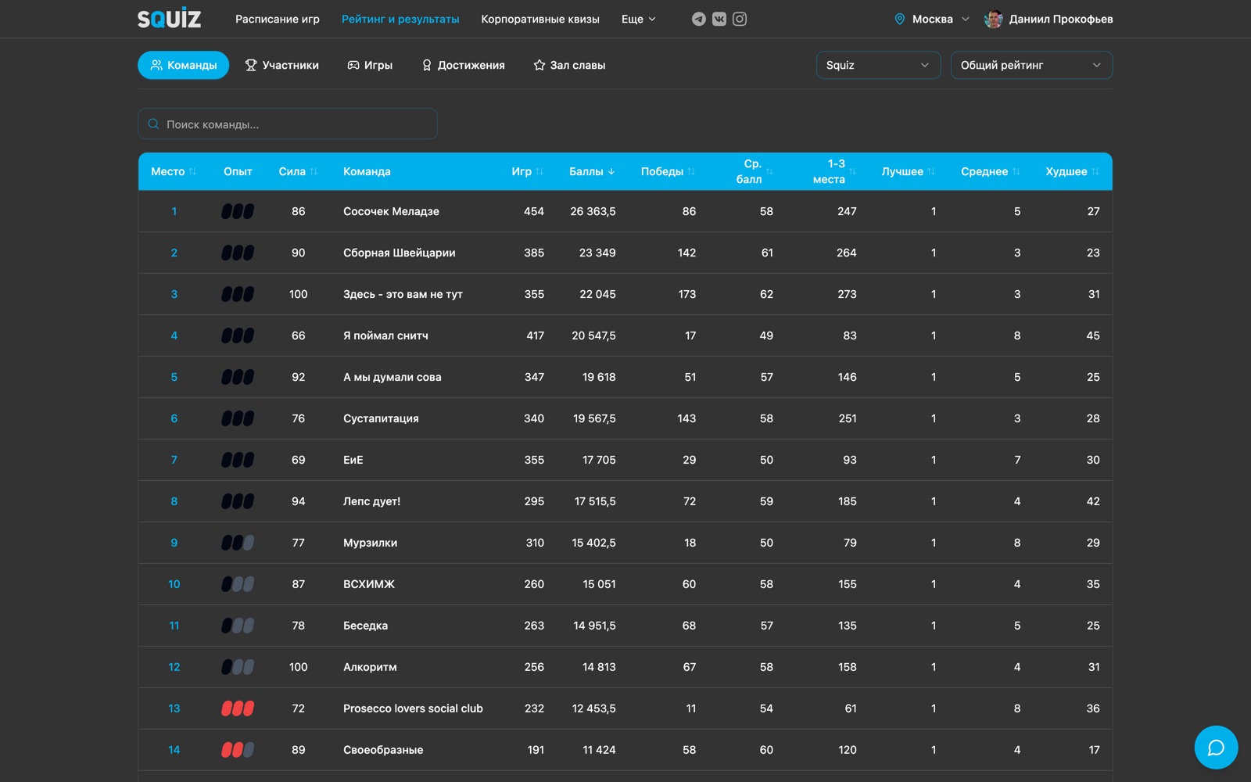Open Корпоративные квизы page
Screen dimensions: 1251x782
pos(540,19)
